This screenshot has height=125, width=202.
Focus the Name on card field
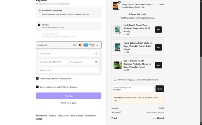point(69,70)
